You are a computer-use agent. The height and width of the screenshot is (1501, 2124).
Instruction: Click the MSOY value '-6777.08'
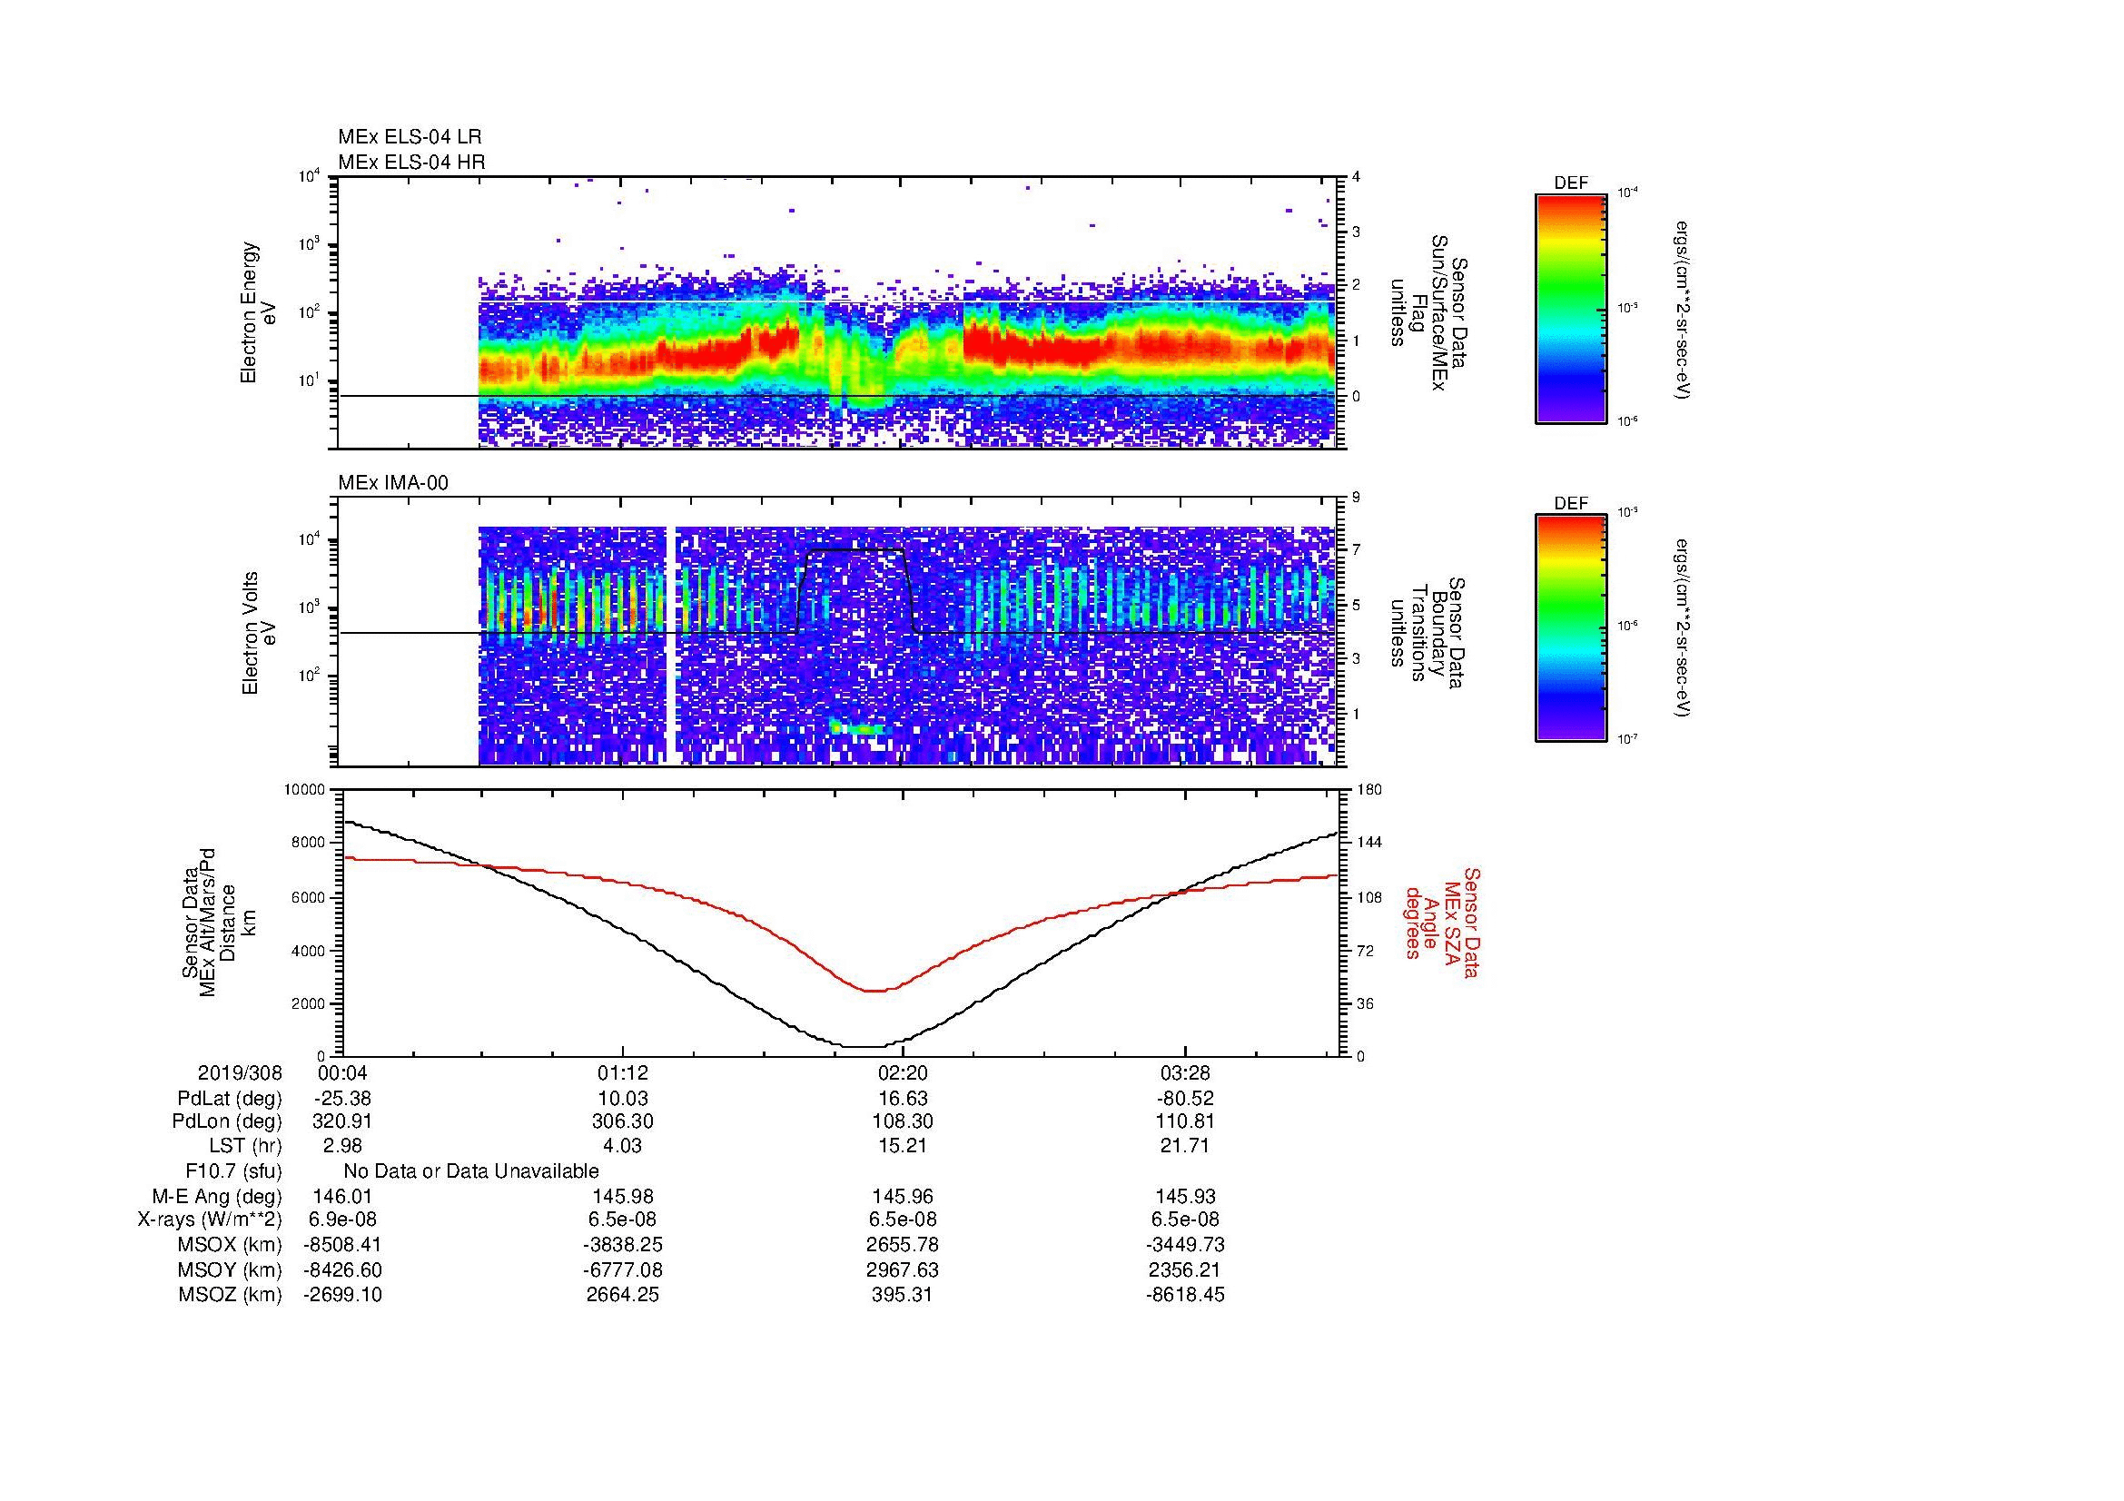click(x=624, y=1269)
